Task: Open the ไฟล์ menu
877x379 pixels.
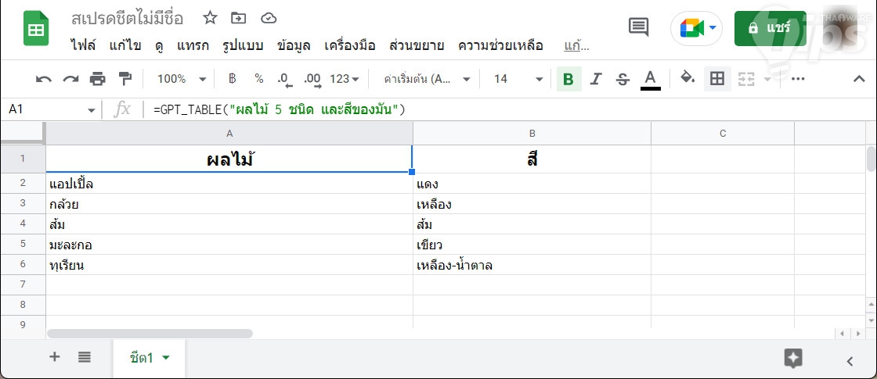Action: (83, 46)
